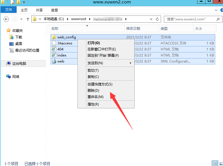
Task: Click the Up one level arrow
Action: [28, 19]
